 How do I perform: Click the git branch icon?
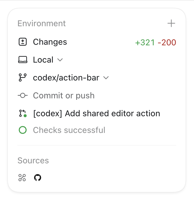(x=23, y=77)
